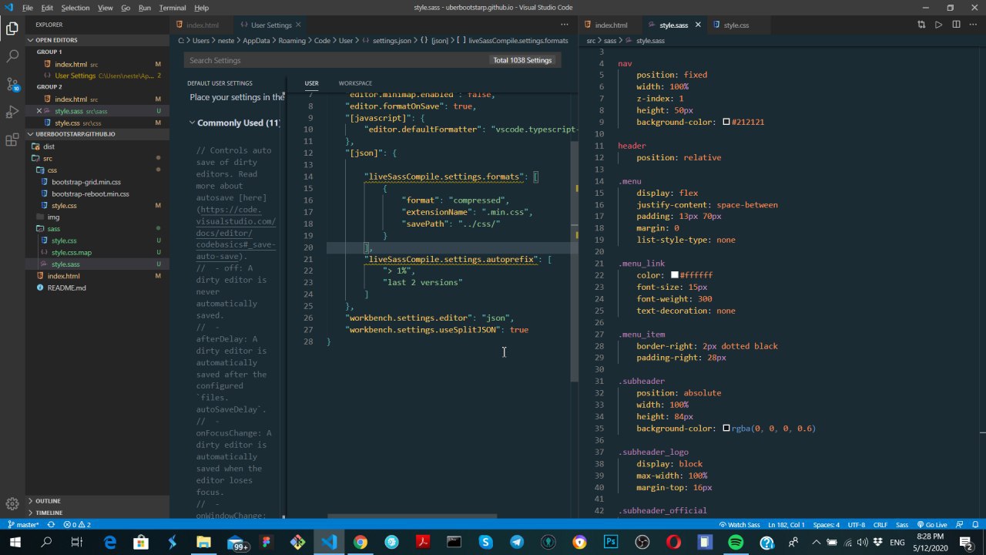Open the Edit menu
986x555 pixels.
47,8
